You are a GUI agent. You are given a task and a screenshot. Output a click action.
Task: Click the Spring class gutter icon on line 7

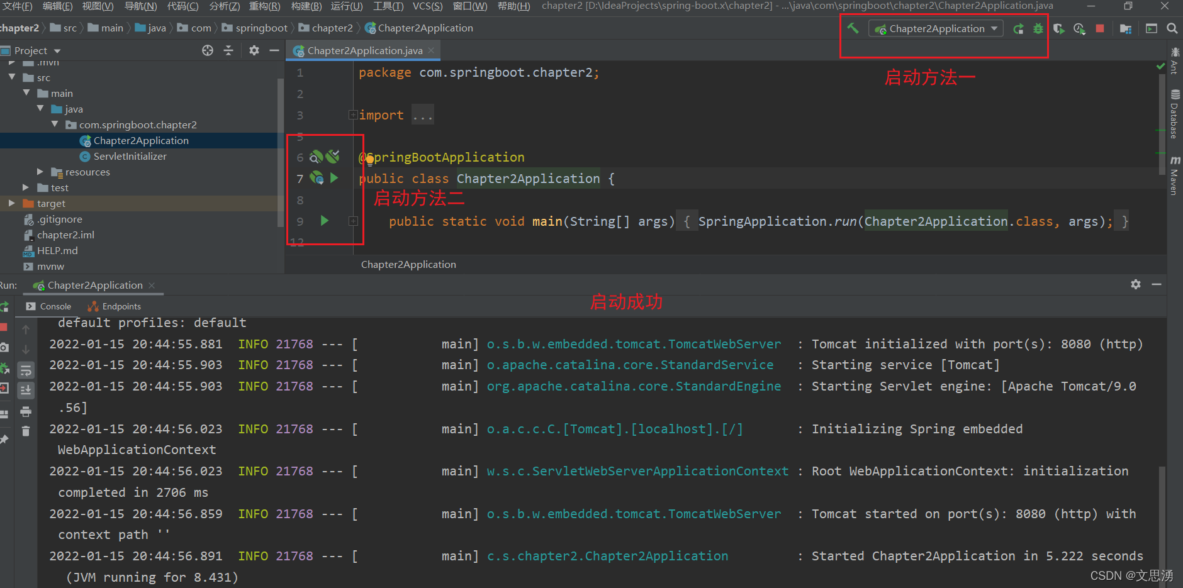pyautogui.click(x=317, y=179)
